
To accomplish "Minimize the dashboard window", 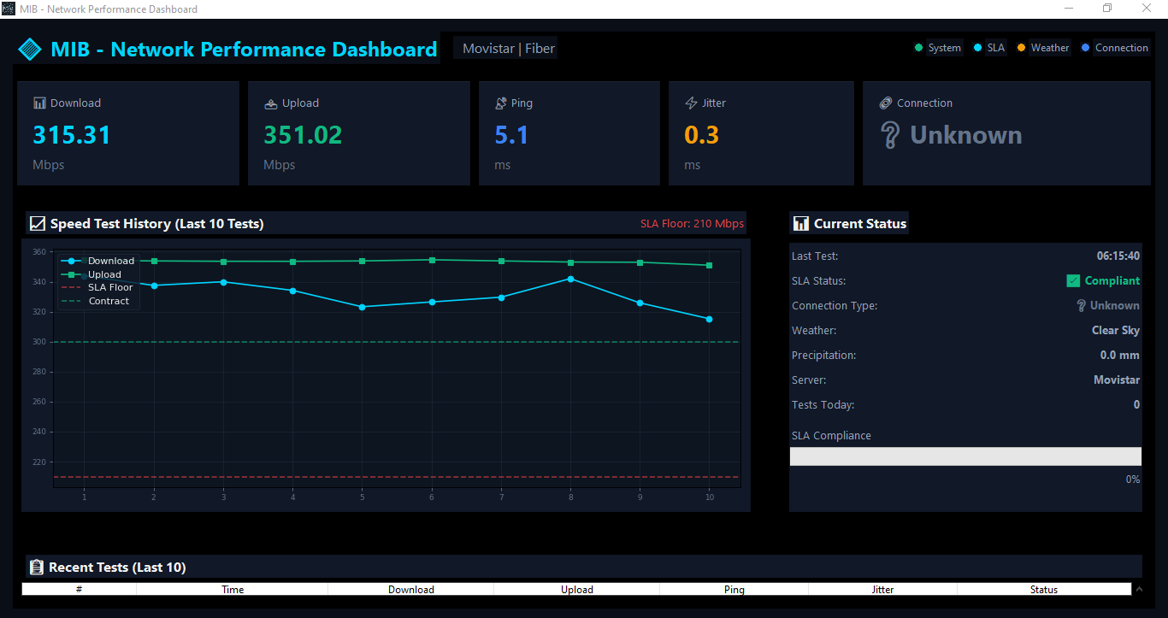I will [x=1069, y=9].
